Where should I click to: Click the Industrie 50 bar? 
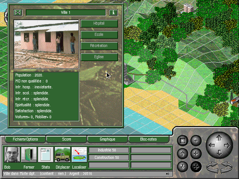click(x=109, y=150)
